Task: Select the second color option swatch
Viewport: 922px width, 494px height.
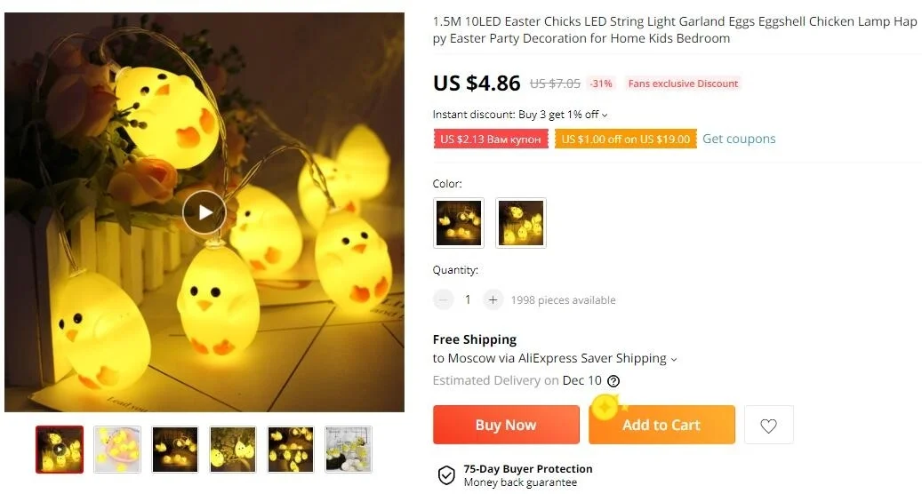Action: click(521, 223)
